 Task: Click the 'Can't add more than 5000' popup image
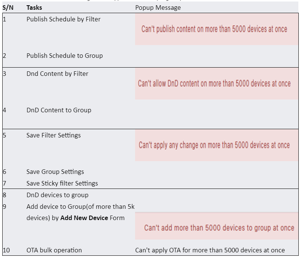(x=217, y=226)
